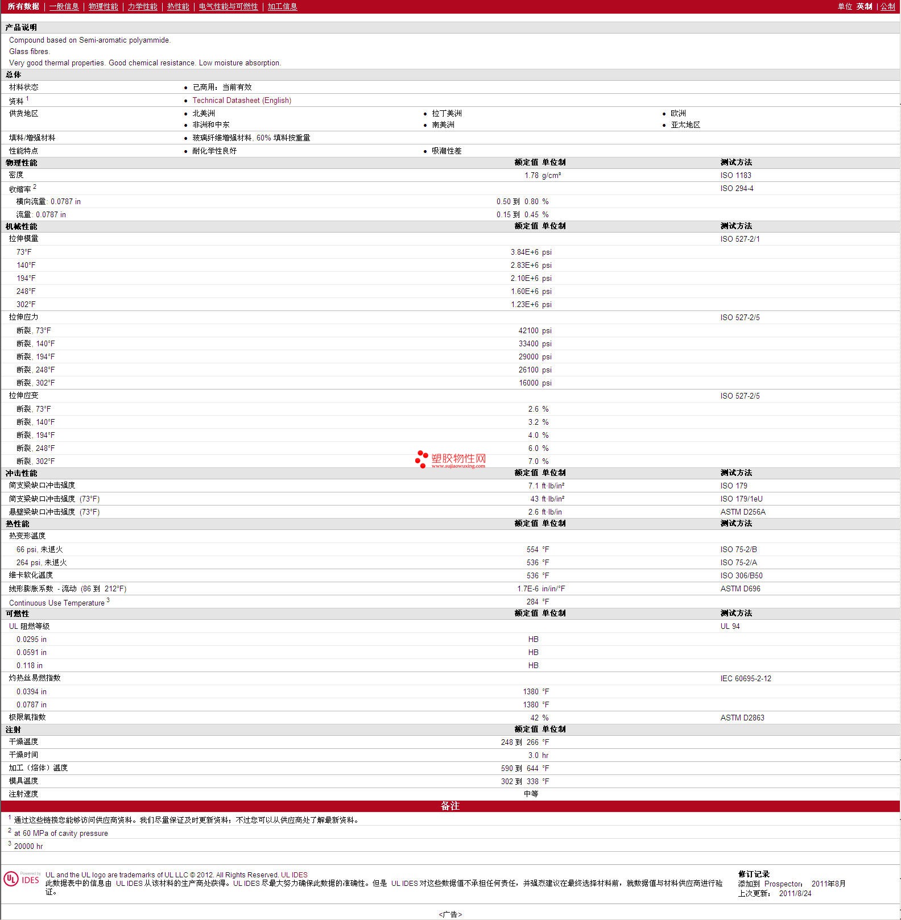Click the 备注 notes header bar
This screenshot has width=901, height=920.
coord(450,806)
